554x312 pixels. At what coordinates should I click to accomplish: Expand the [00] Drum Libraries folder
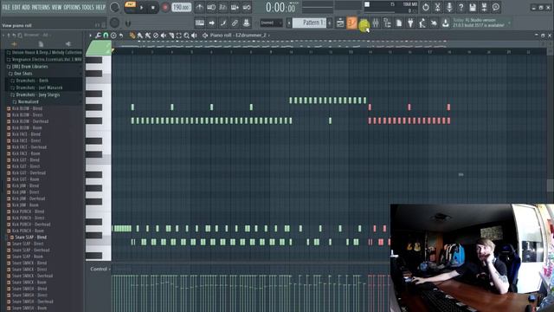pos(30,67)
